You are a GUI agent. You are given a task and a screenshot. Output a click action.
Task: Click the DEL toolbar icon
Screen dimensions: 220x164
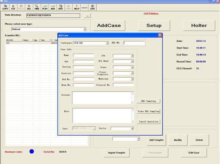click(29, 7)
